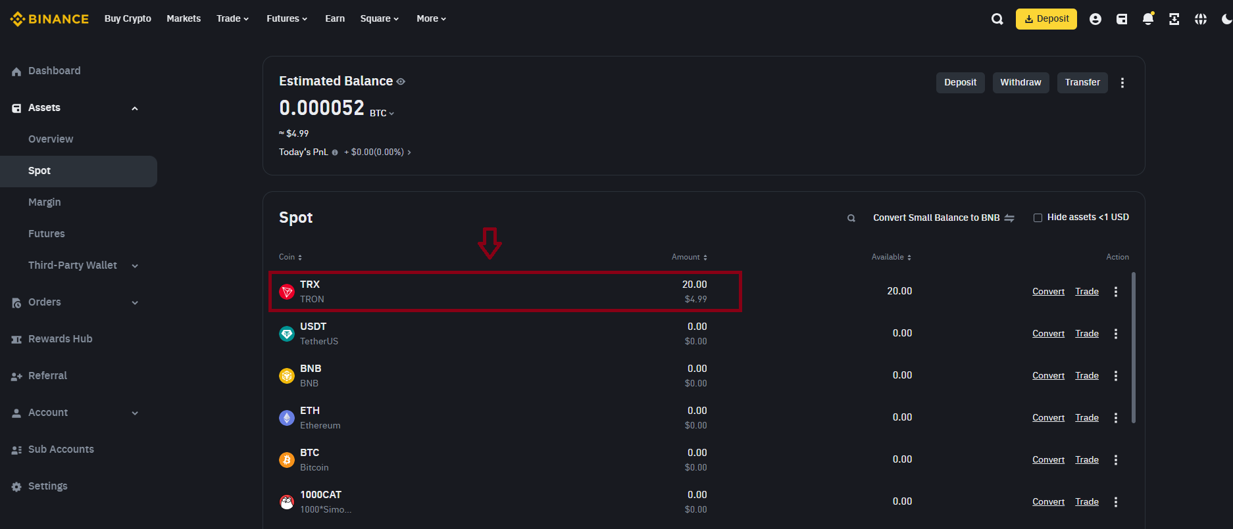Hide the Estimated Balance with eye icon
This screenshot has width=1233, height=529.
point(401,81)
